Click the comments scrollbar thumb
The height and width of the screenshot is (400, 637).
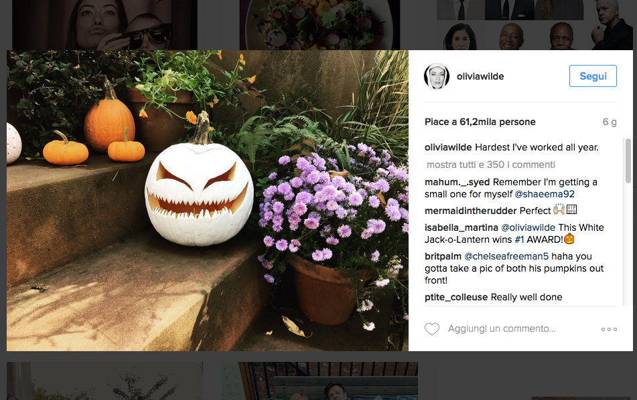point(628,161)
